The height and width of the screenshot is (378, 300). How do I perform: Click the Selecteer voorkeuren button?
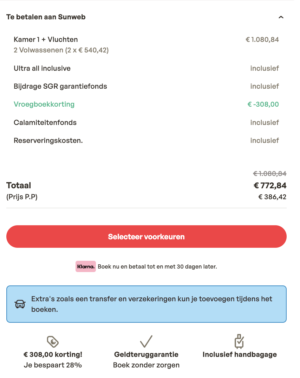pos(146,237)
